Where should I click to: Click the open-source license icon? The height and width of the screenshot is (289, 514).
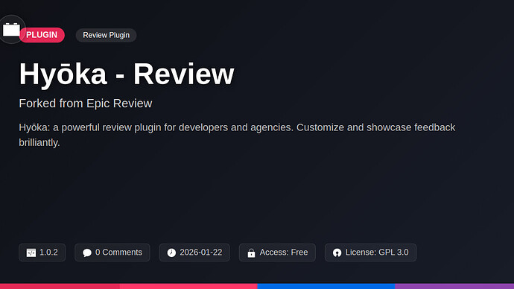(x=337, y=253)
